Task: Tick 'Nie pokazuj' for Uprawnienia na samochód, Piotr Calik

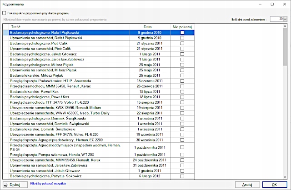Action: pyautogui.click(x=182, y=49)
